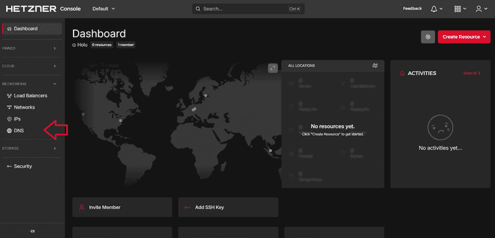Viewport: 495px width, 238px height.
Task: Click the star icon beside Holu
Action: 74,45
